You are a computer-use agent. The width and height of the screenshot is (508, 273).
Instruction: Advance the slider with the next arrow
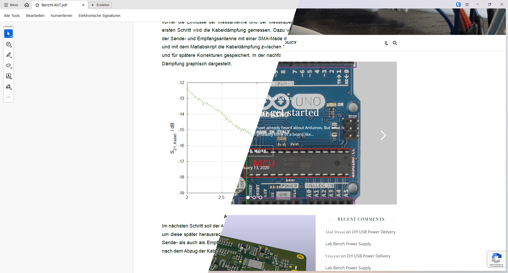[x=383, y=135]
